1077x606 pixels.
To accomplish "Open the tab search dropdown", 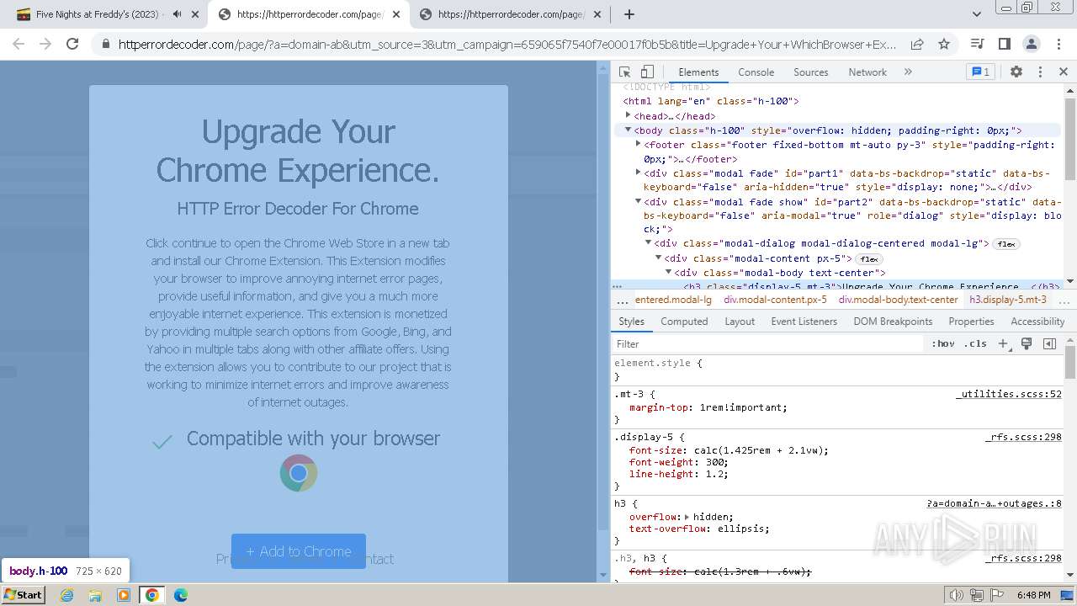I will pos(976,14).
